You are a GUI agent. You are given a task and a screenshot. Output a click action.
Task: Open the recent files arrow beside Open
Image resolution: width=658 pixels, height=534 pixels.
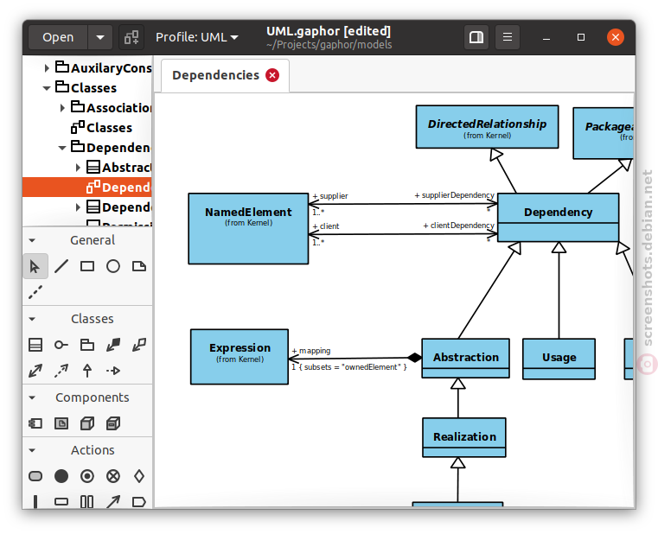100,37
